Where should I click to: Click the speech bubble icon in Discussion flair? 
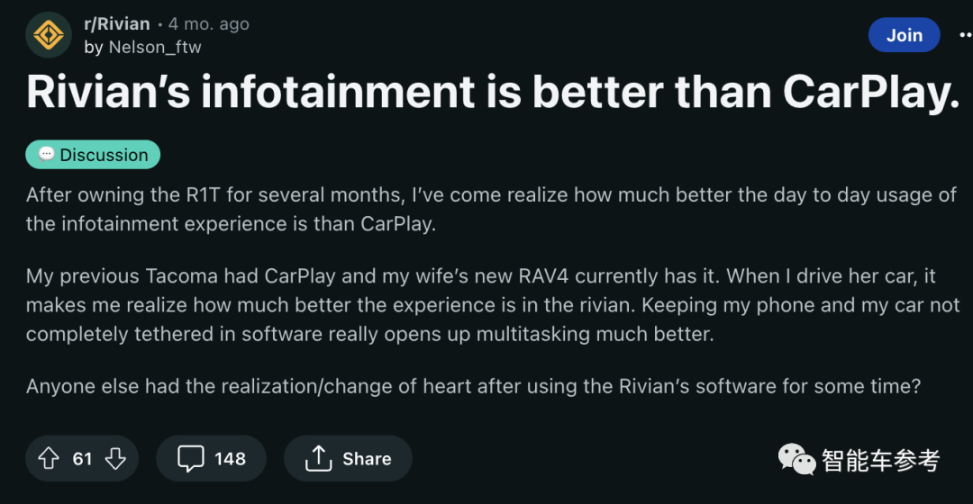coord(46,155)
